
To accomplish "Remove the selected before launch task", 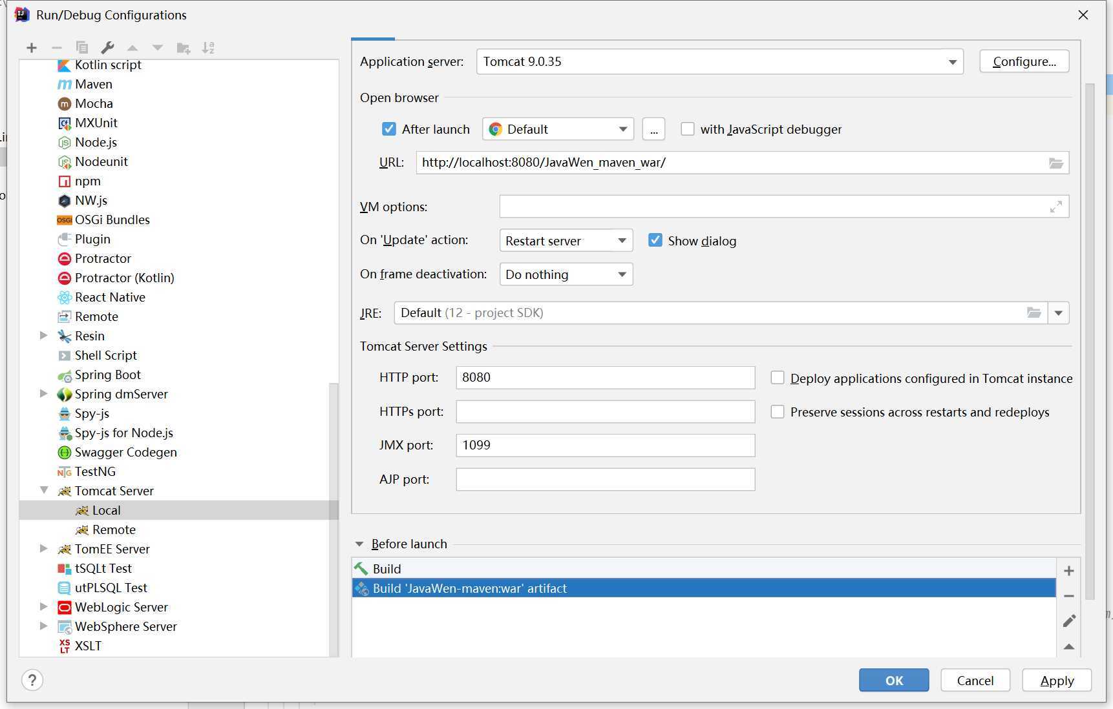I will coord(1069,596).
